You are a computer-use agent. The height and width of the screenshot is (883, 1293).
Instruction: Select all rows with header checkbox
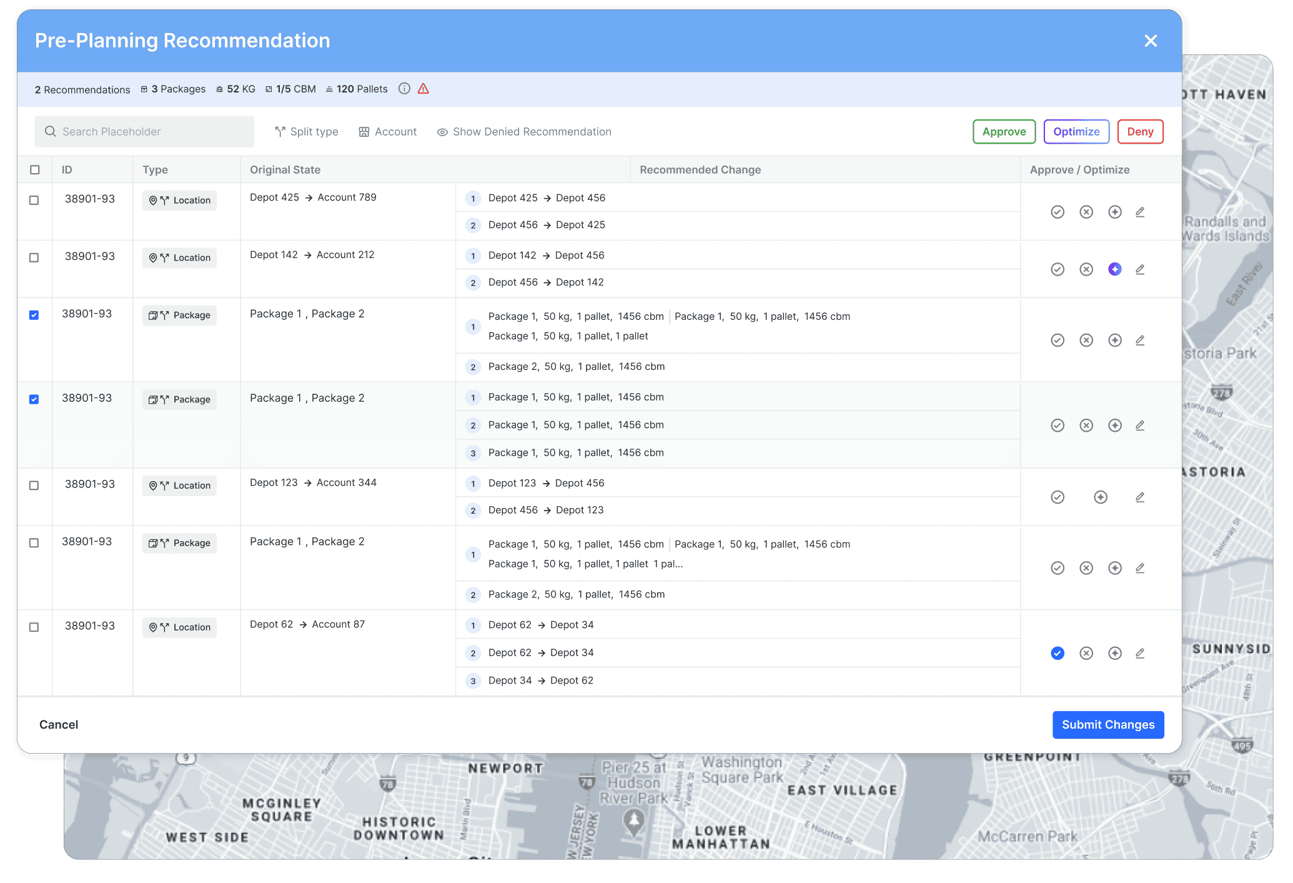pos(35,170)
